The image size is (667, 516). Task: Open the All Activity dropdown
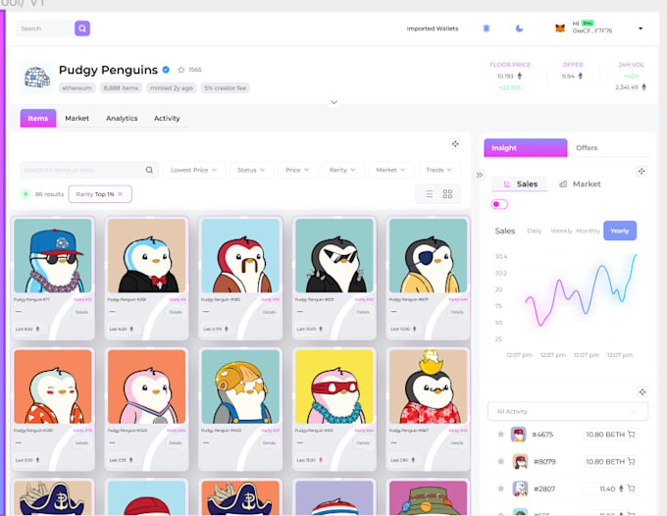point(568,411)
